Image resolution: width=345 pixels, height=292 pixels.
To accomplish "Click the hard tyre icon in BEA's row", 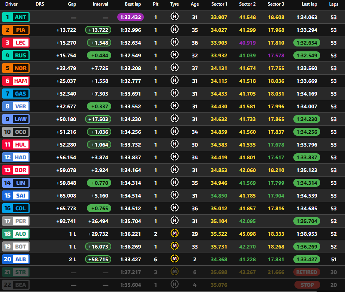I will pos(175,285).
